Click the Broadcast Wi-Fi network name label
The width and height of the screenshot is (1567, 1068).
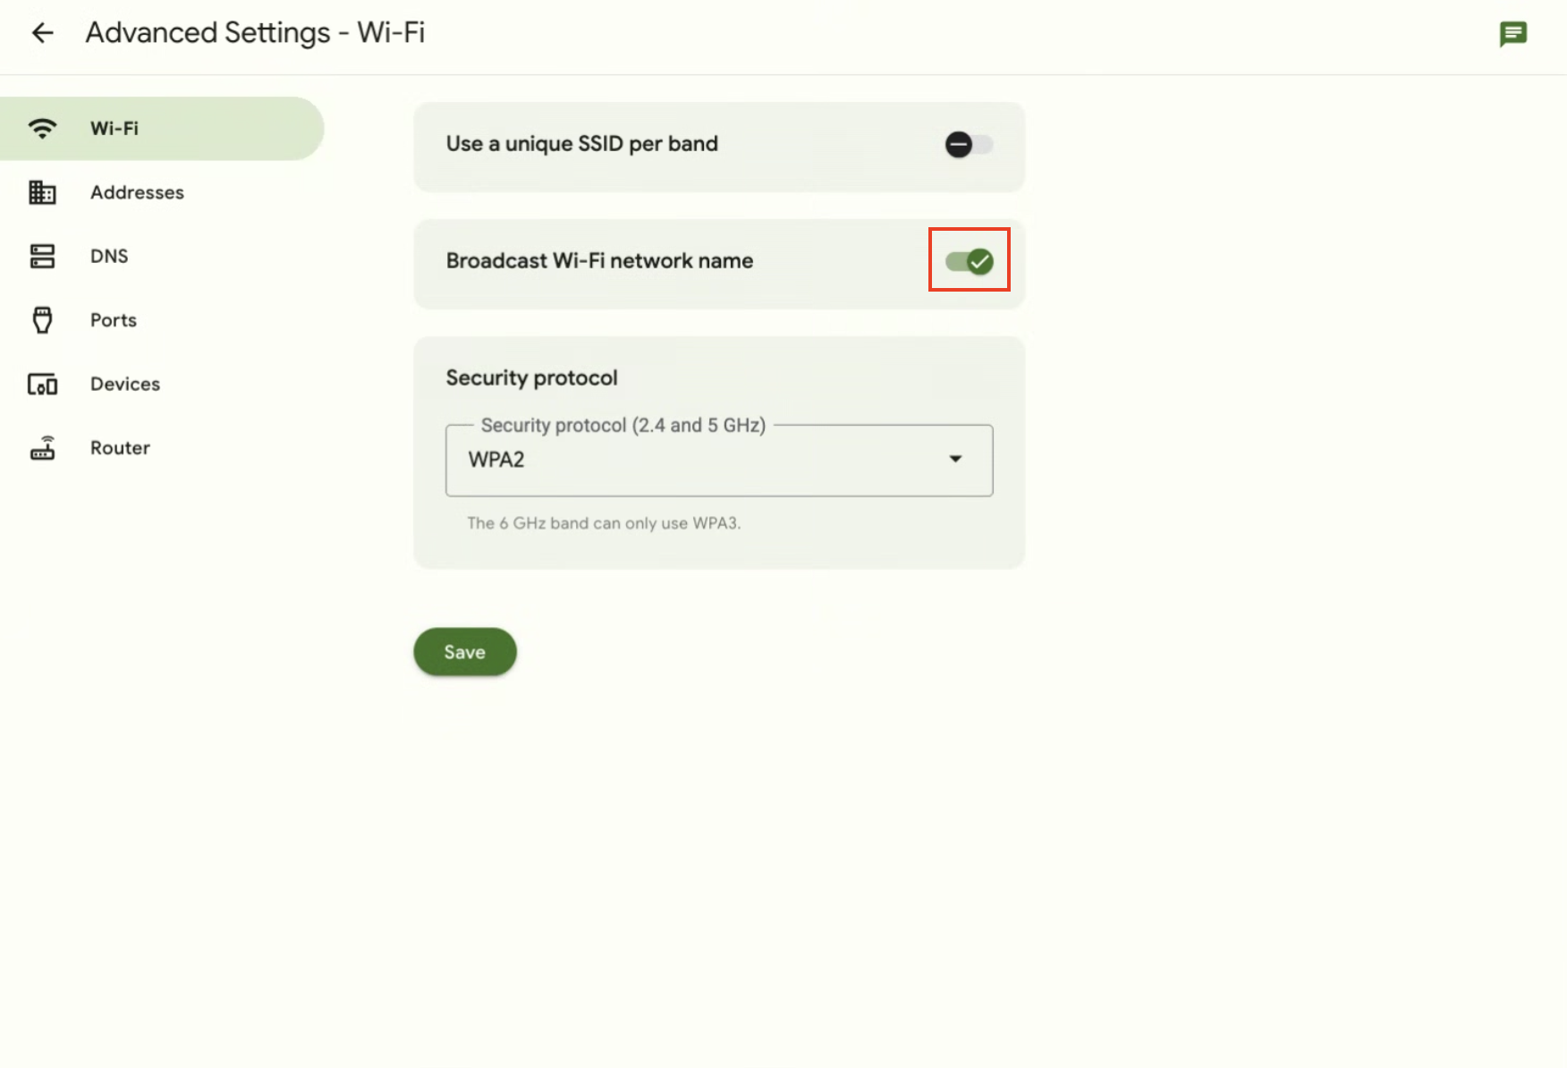click(x=599, y=261)
